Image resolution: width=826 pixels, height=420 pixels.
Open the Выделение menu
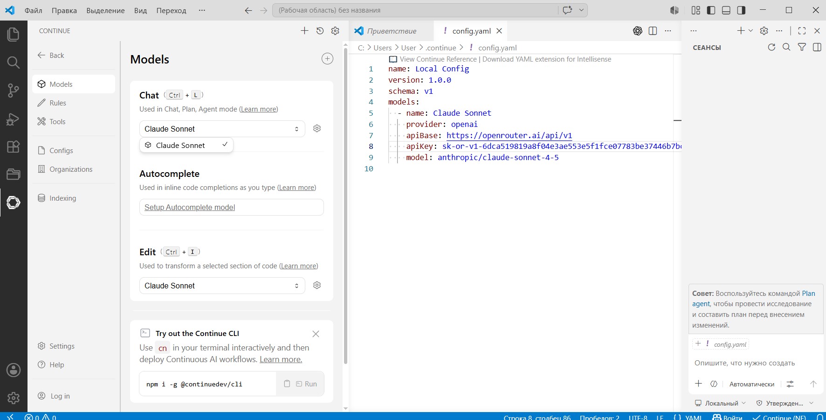click(105, 10)
